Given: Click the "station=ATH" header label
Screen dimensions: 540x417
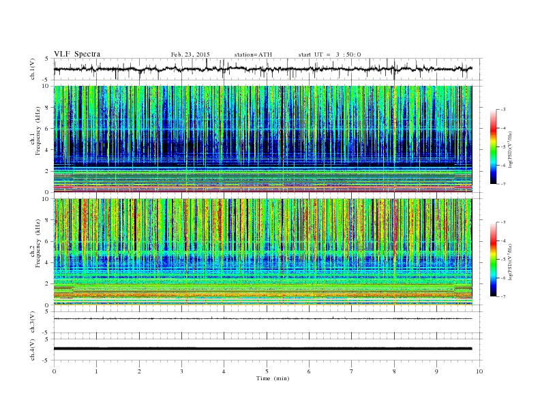Looking at the screenshot, I should (253, 55).
